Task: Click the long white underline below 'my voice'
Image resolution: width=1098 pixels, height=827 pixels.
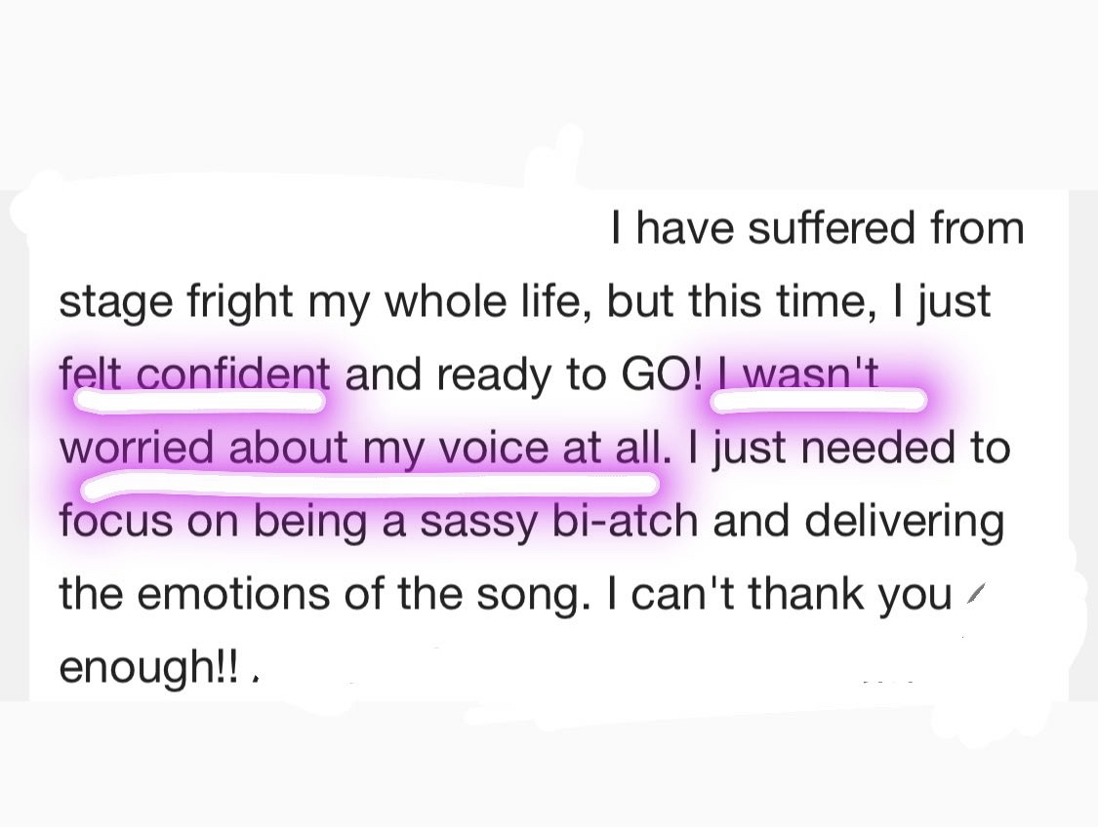Action: (371, 485)
